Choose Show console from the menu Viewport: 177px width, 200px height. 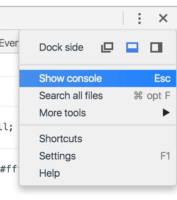[x=98, y=78]
